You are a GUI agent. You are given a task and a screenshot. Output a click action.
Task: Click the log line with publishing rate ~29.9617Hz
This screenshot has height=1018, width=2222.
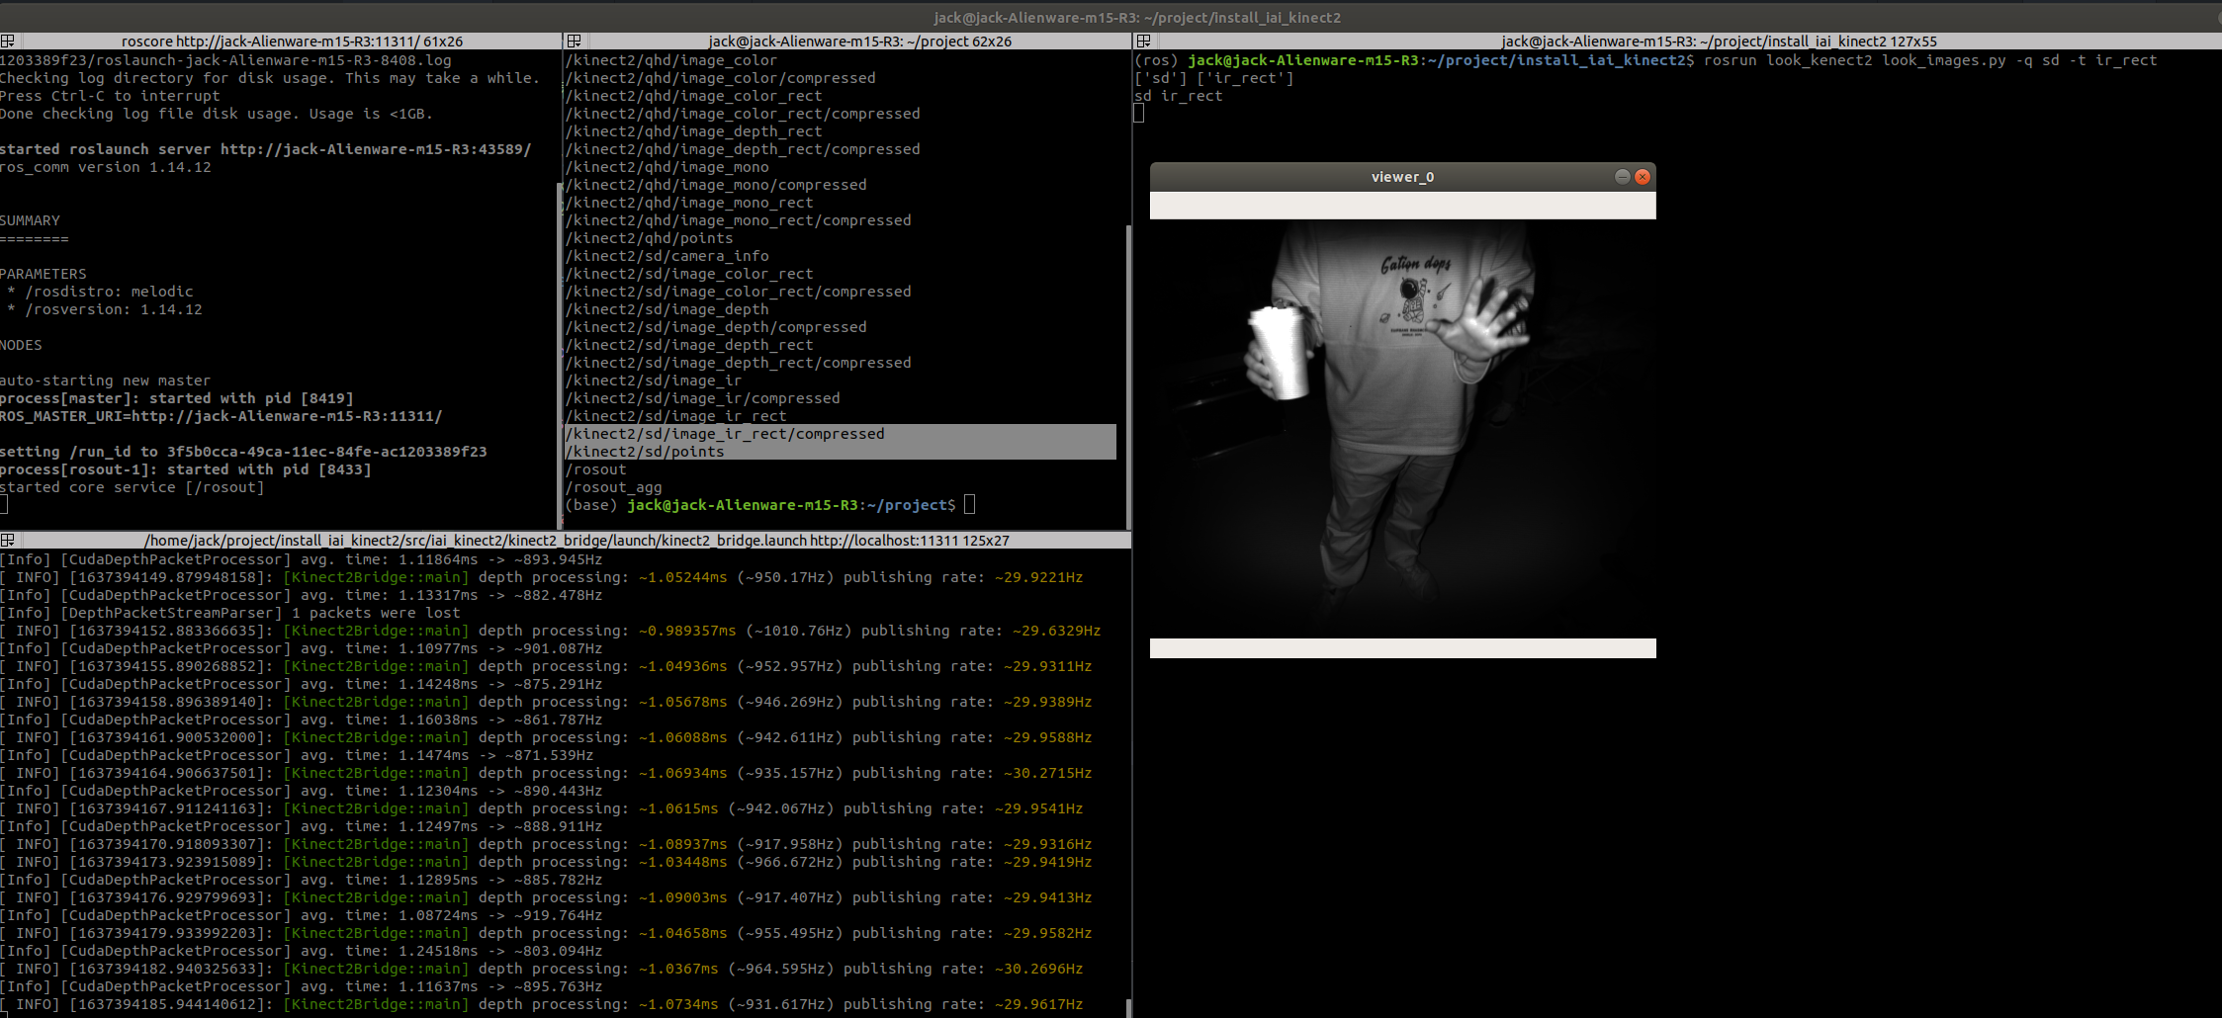(x=542, y=1004)
